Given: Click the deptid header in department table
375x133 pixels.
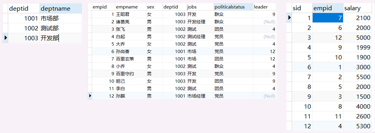Looking at the screenshot, I should [24, 8].
